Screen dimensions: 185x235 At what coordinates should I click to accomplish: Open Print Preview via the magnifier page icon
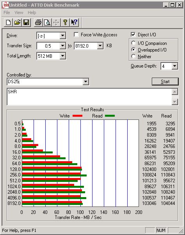[47, 23]
